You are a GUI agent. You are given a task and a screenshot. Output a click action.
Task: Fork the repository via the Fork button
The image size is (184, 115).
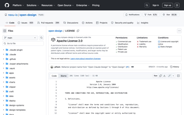(151, 15)
